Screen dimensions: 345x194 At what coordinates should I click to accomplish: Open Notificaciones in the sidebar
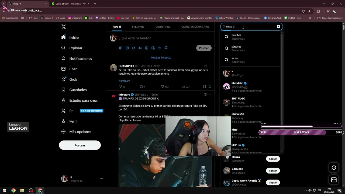(77, 58)
